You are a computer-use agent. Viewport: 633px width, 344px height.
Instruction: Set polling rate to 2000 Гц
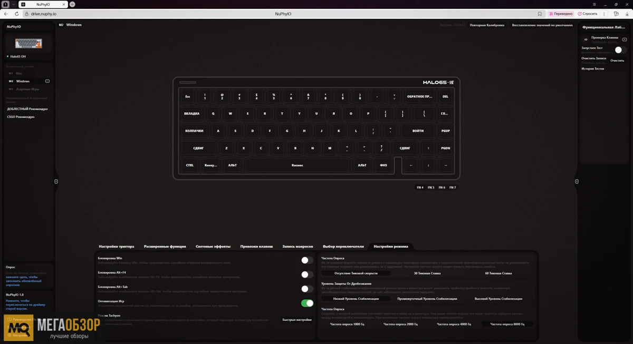(400, 324)
